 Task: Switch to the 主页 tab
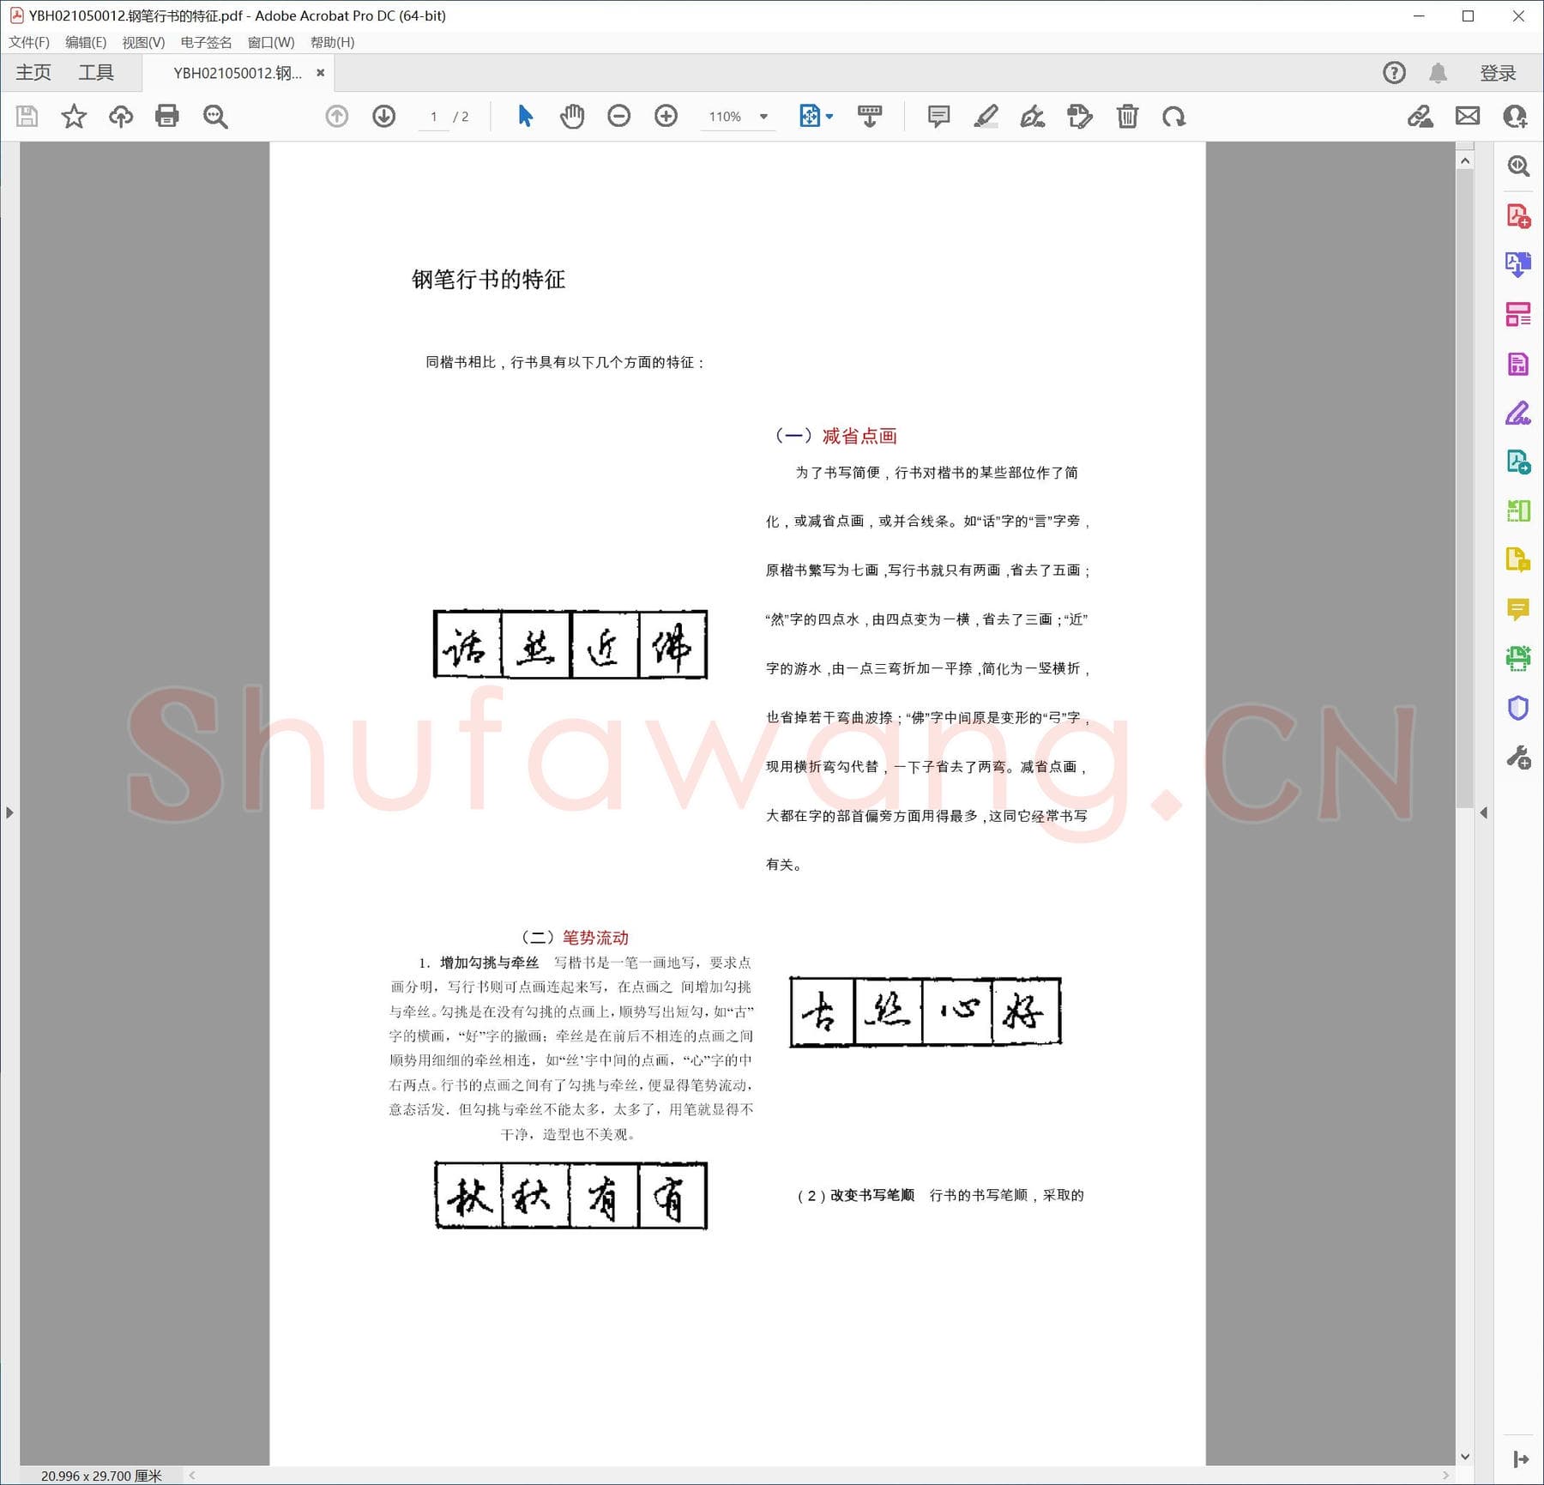click(x=33, y=73)
